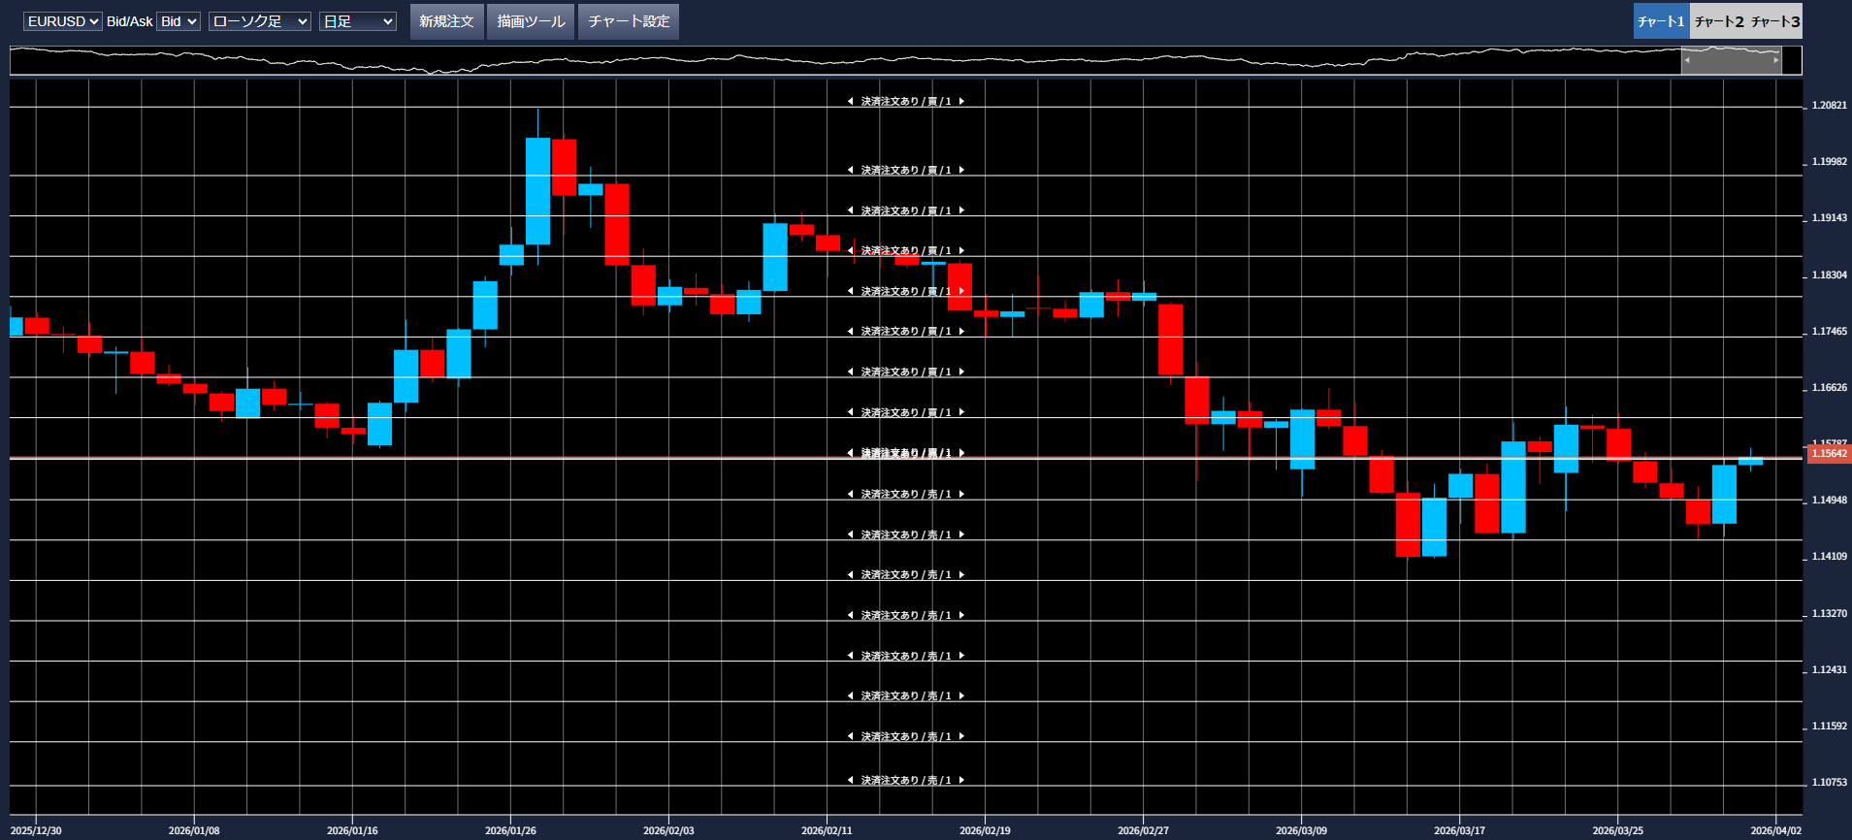
Task: Click right arrow on topmost 買 order label
Action: [961, 101]
